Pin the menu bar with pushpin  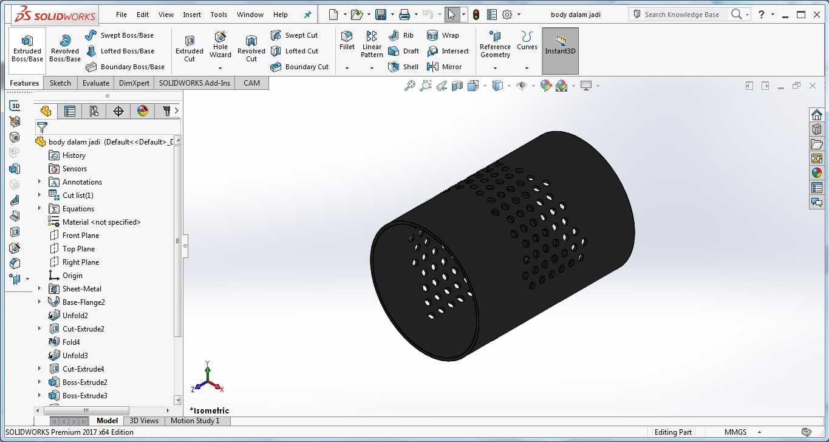point(308,15)
